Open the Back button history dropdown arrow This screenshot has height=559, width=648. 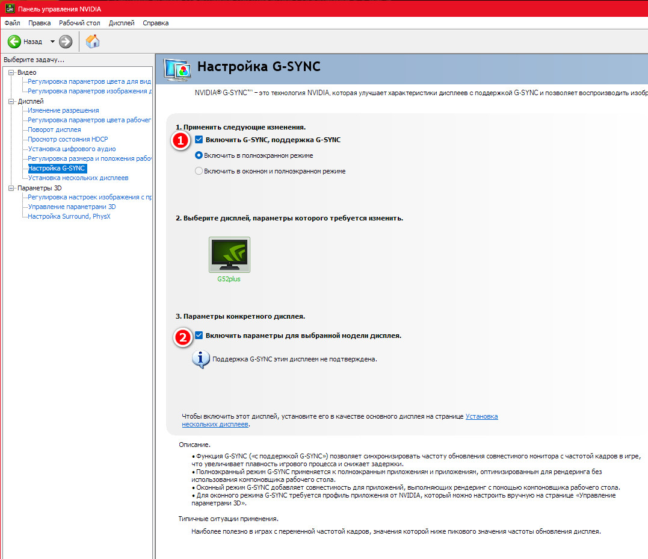coord(52,42)
